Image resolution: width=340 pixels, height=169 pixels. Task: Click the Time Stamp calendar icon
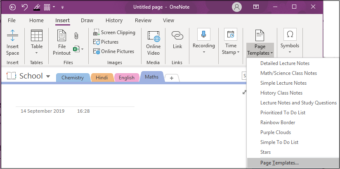coord(231,34)
